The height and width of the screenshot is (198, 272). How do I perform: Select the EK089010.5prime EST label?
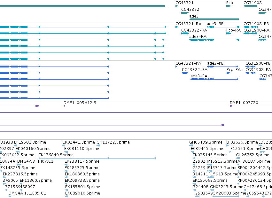pos(82,193)
